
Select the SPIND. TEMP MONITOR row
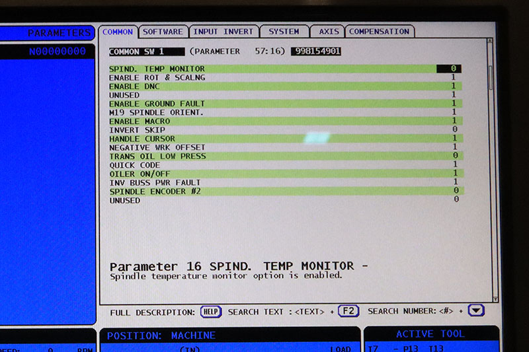[x=285, y=69]
